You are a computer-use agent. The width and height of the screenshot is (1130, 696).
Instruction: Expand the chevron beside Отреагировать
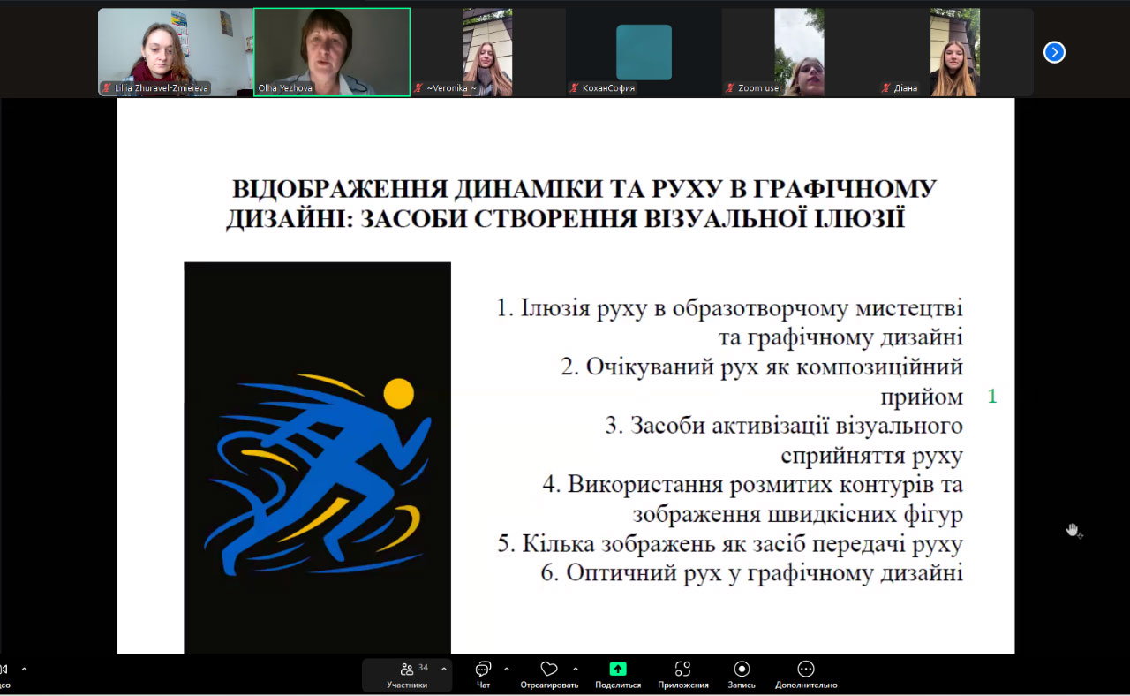coord(576,670)
